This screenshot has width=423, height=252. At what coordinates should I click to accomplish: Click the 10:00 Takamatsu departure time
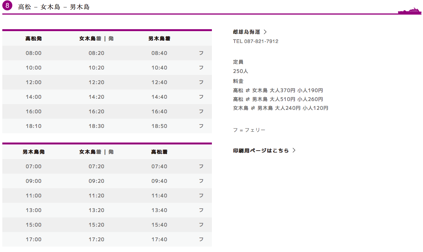click(x=33, y=68)
